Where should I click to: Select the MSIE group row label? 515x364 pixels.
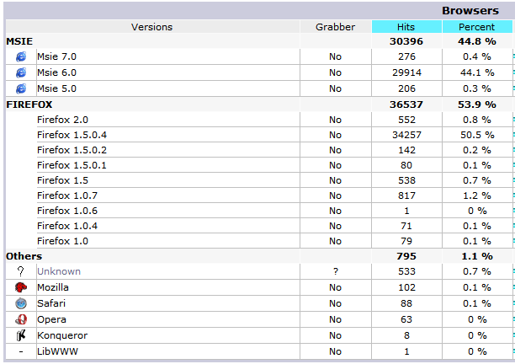coord(19,41)
